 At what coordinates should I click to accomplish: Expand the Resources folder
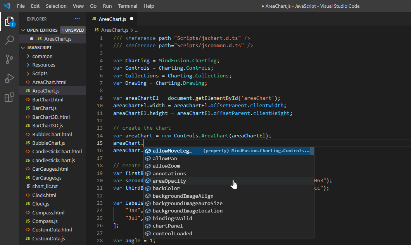click(28, 65)
